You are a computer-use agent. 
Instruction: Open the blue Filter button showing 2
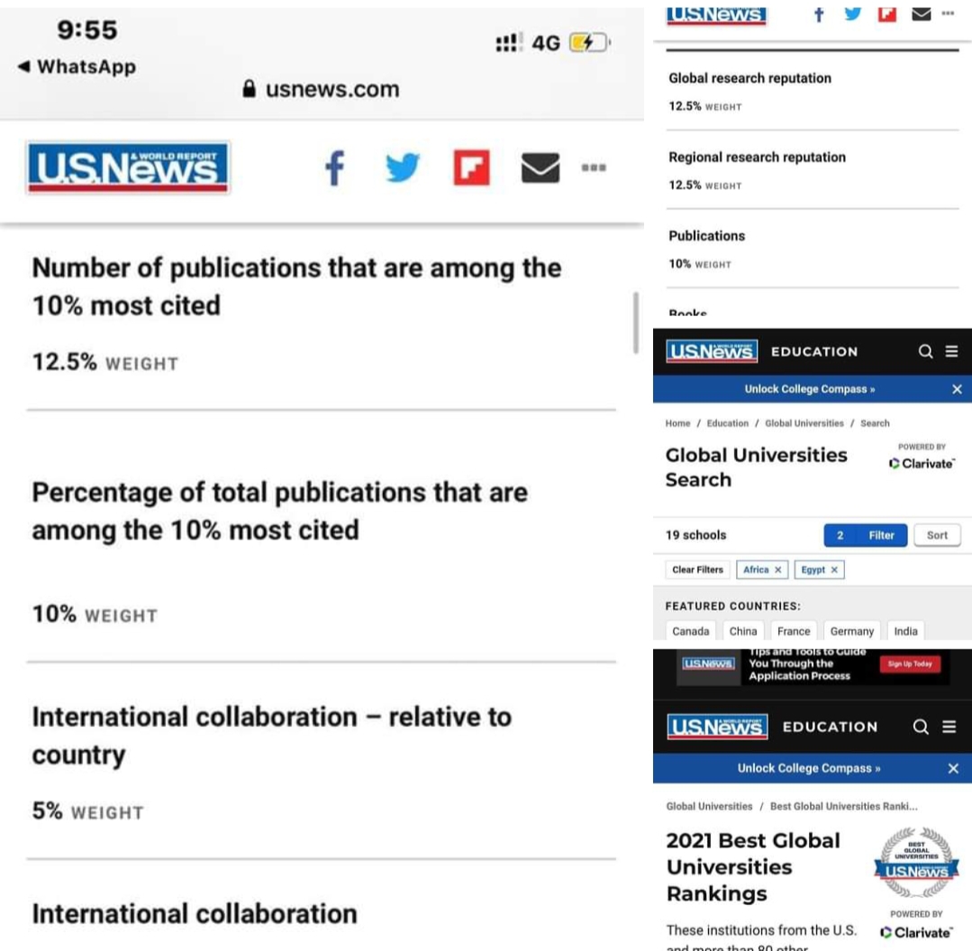coord(864,535)
